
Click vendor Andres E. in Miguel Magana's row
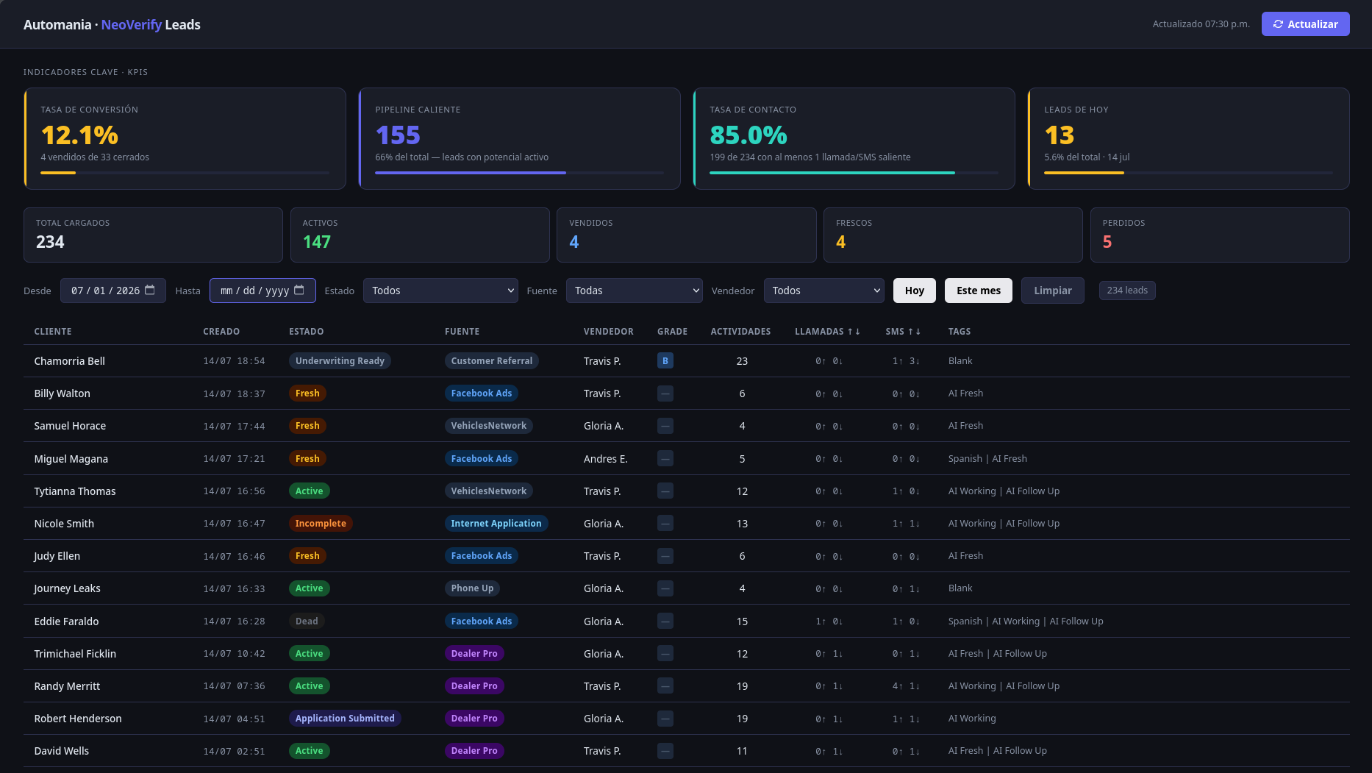(x=606, y=459)
